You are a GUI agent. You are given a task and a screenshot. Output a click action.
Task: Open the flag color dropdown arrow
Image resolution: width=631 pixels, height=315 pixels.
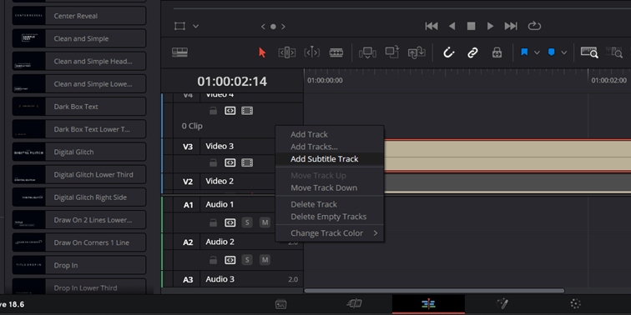(537, 52)
